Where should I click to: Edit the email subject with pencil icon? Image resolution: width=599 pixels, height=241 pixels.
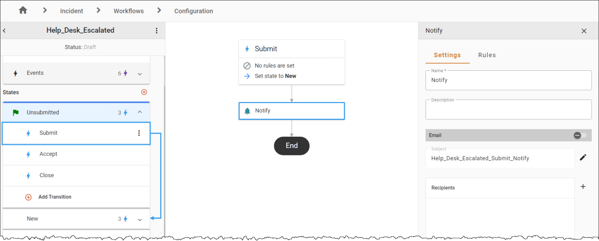coord(583,158)
